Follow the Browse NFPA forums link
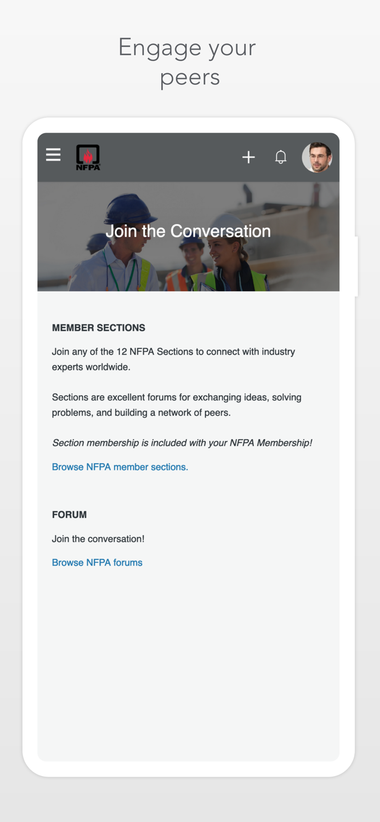The image size is (380, 822). pos(97,562)
